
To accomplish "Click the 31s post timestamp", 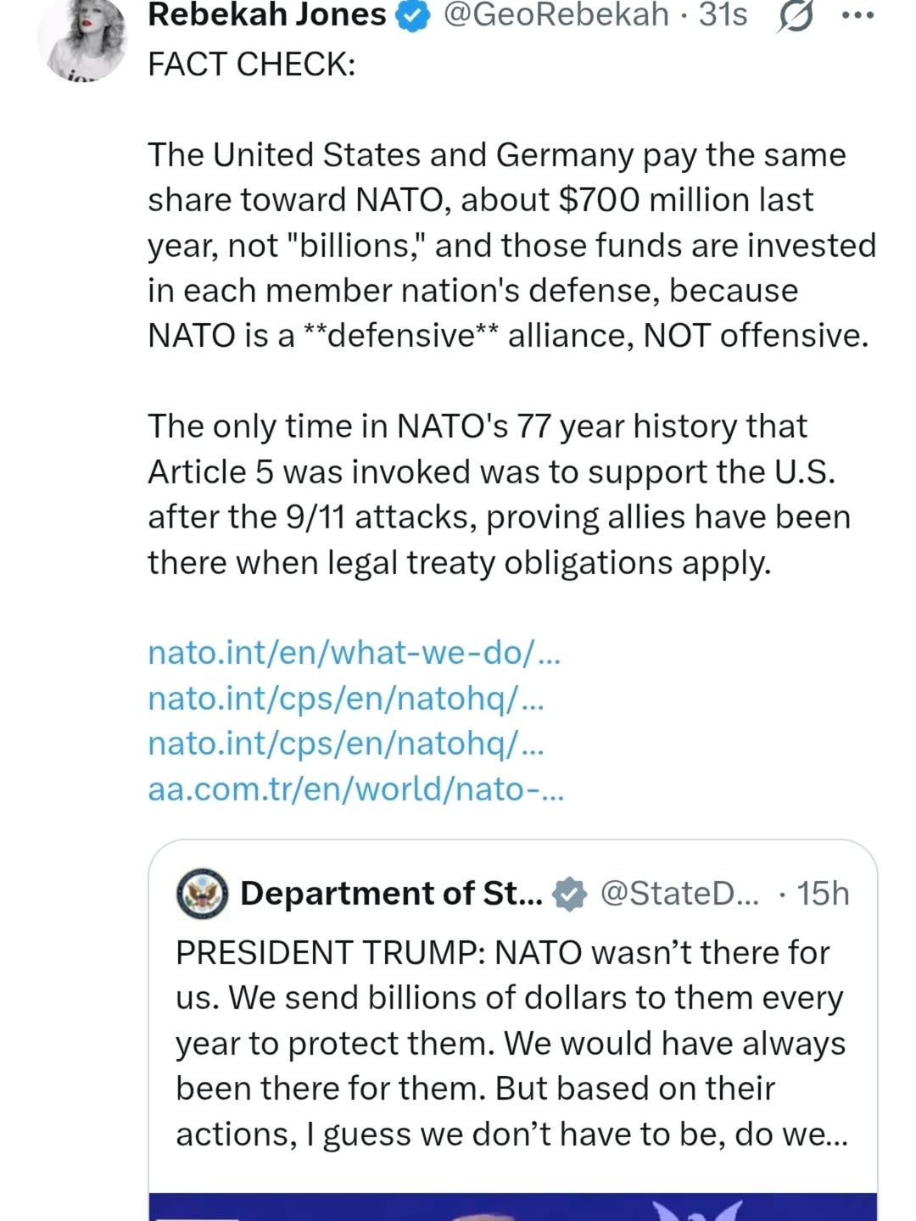I will click(723, 15).
